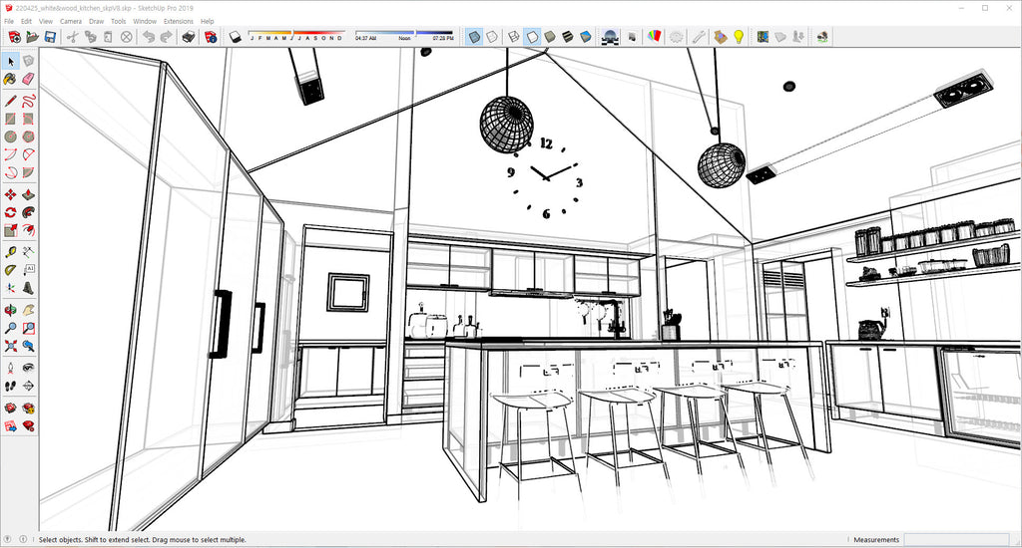Image resolution: width=1022 pixels, height=548 pixels.
Task: Select the Zoom magnifier tool
Action: (10, 328)
